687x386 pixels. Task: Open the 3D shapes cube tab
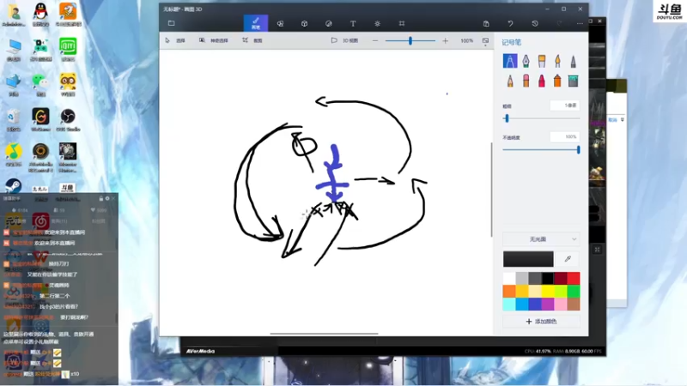tap(305, 24)
